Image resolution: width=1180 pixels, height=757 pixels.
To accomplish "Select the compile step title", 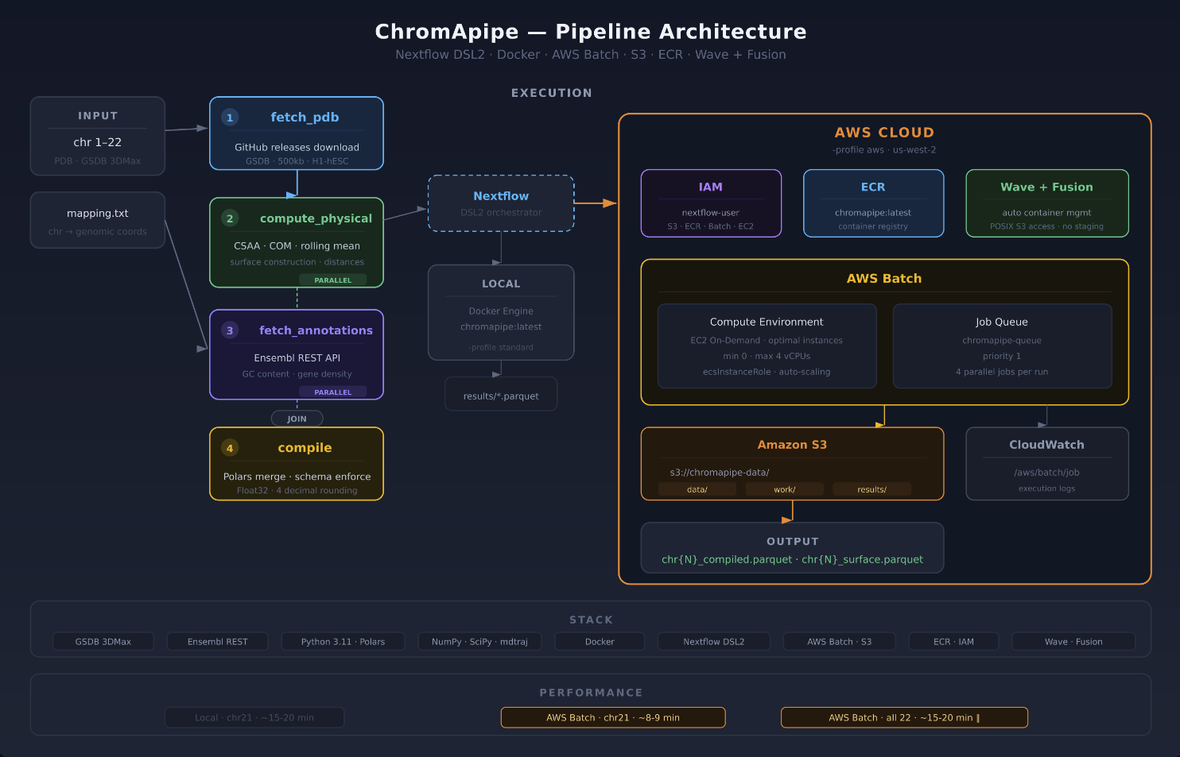I will point(305,448).
